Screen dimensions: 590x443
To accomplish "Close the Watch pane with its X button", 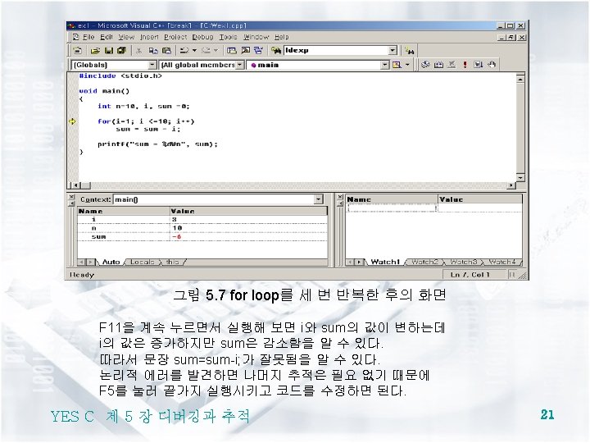I will point(340,197).
